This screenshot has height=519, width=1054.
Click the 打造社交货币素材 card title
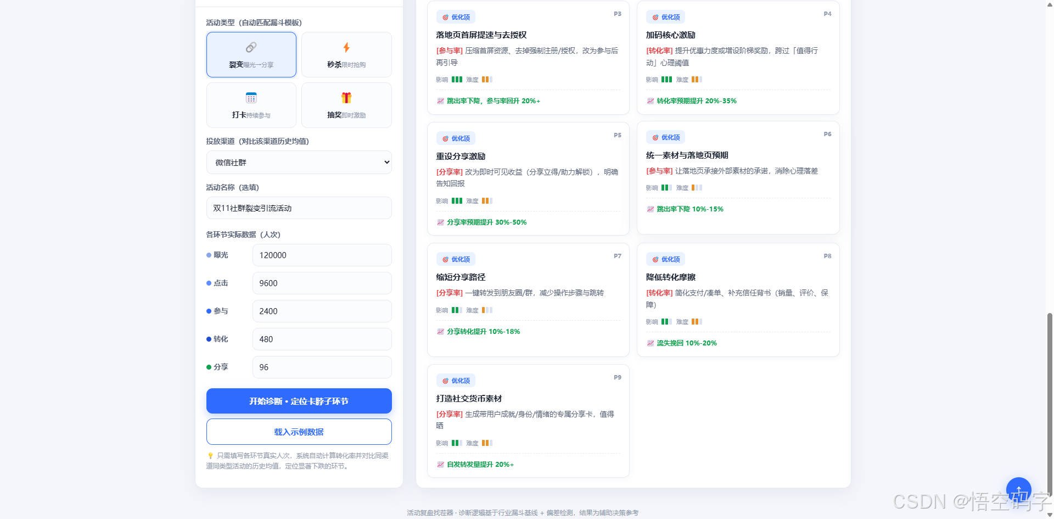[x=469, y=399]
